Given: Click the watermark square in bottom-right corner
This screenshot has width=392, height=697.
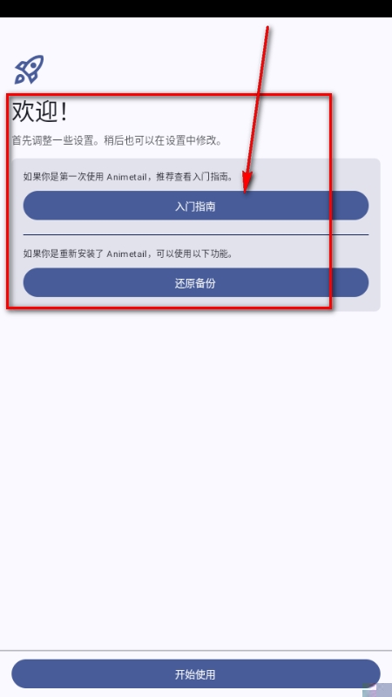Looking at the screenshot, I should pyautogui.click(x=377, y=690).
